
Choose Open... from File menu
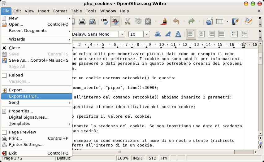pyautogui.click(x=37, y=24)
